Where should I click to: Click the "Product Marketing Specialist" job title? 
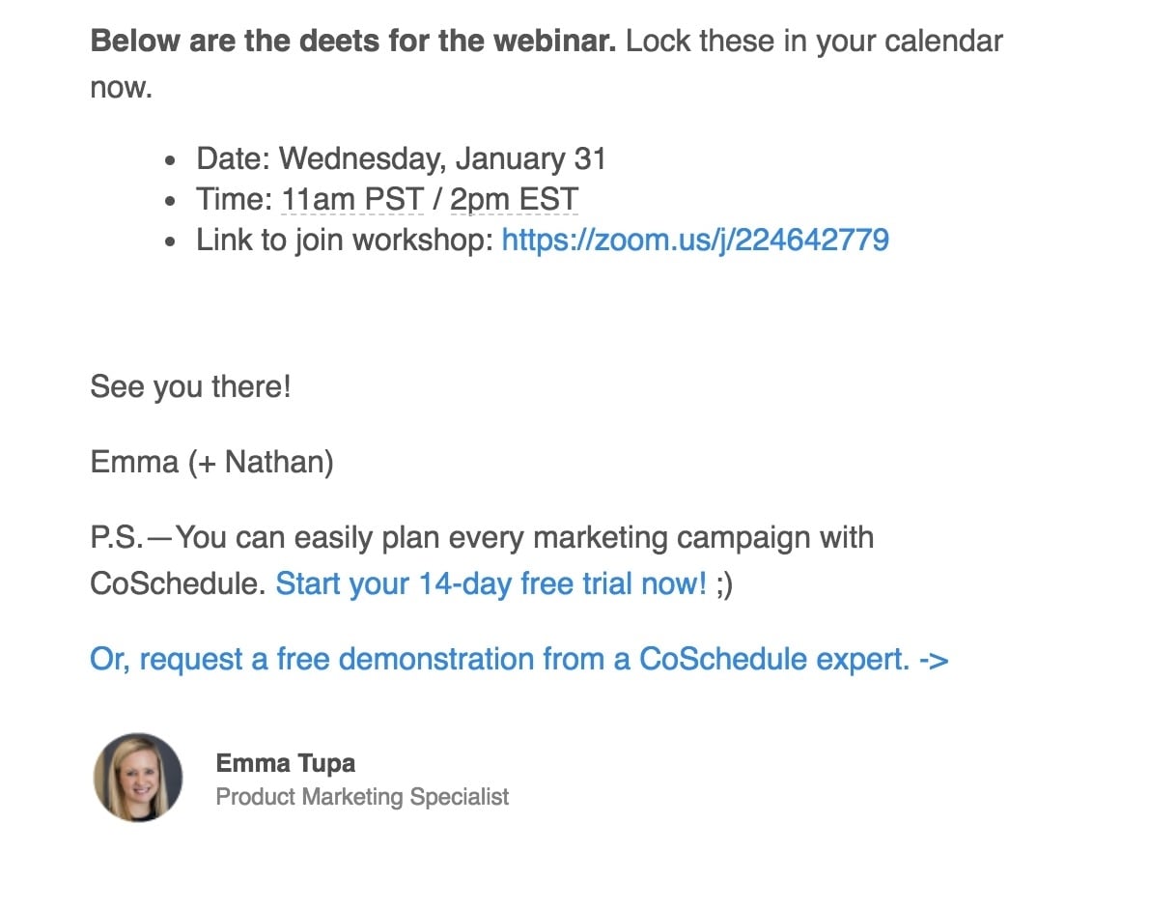click(x=362, y=797)
